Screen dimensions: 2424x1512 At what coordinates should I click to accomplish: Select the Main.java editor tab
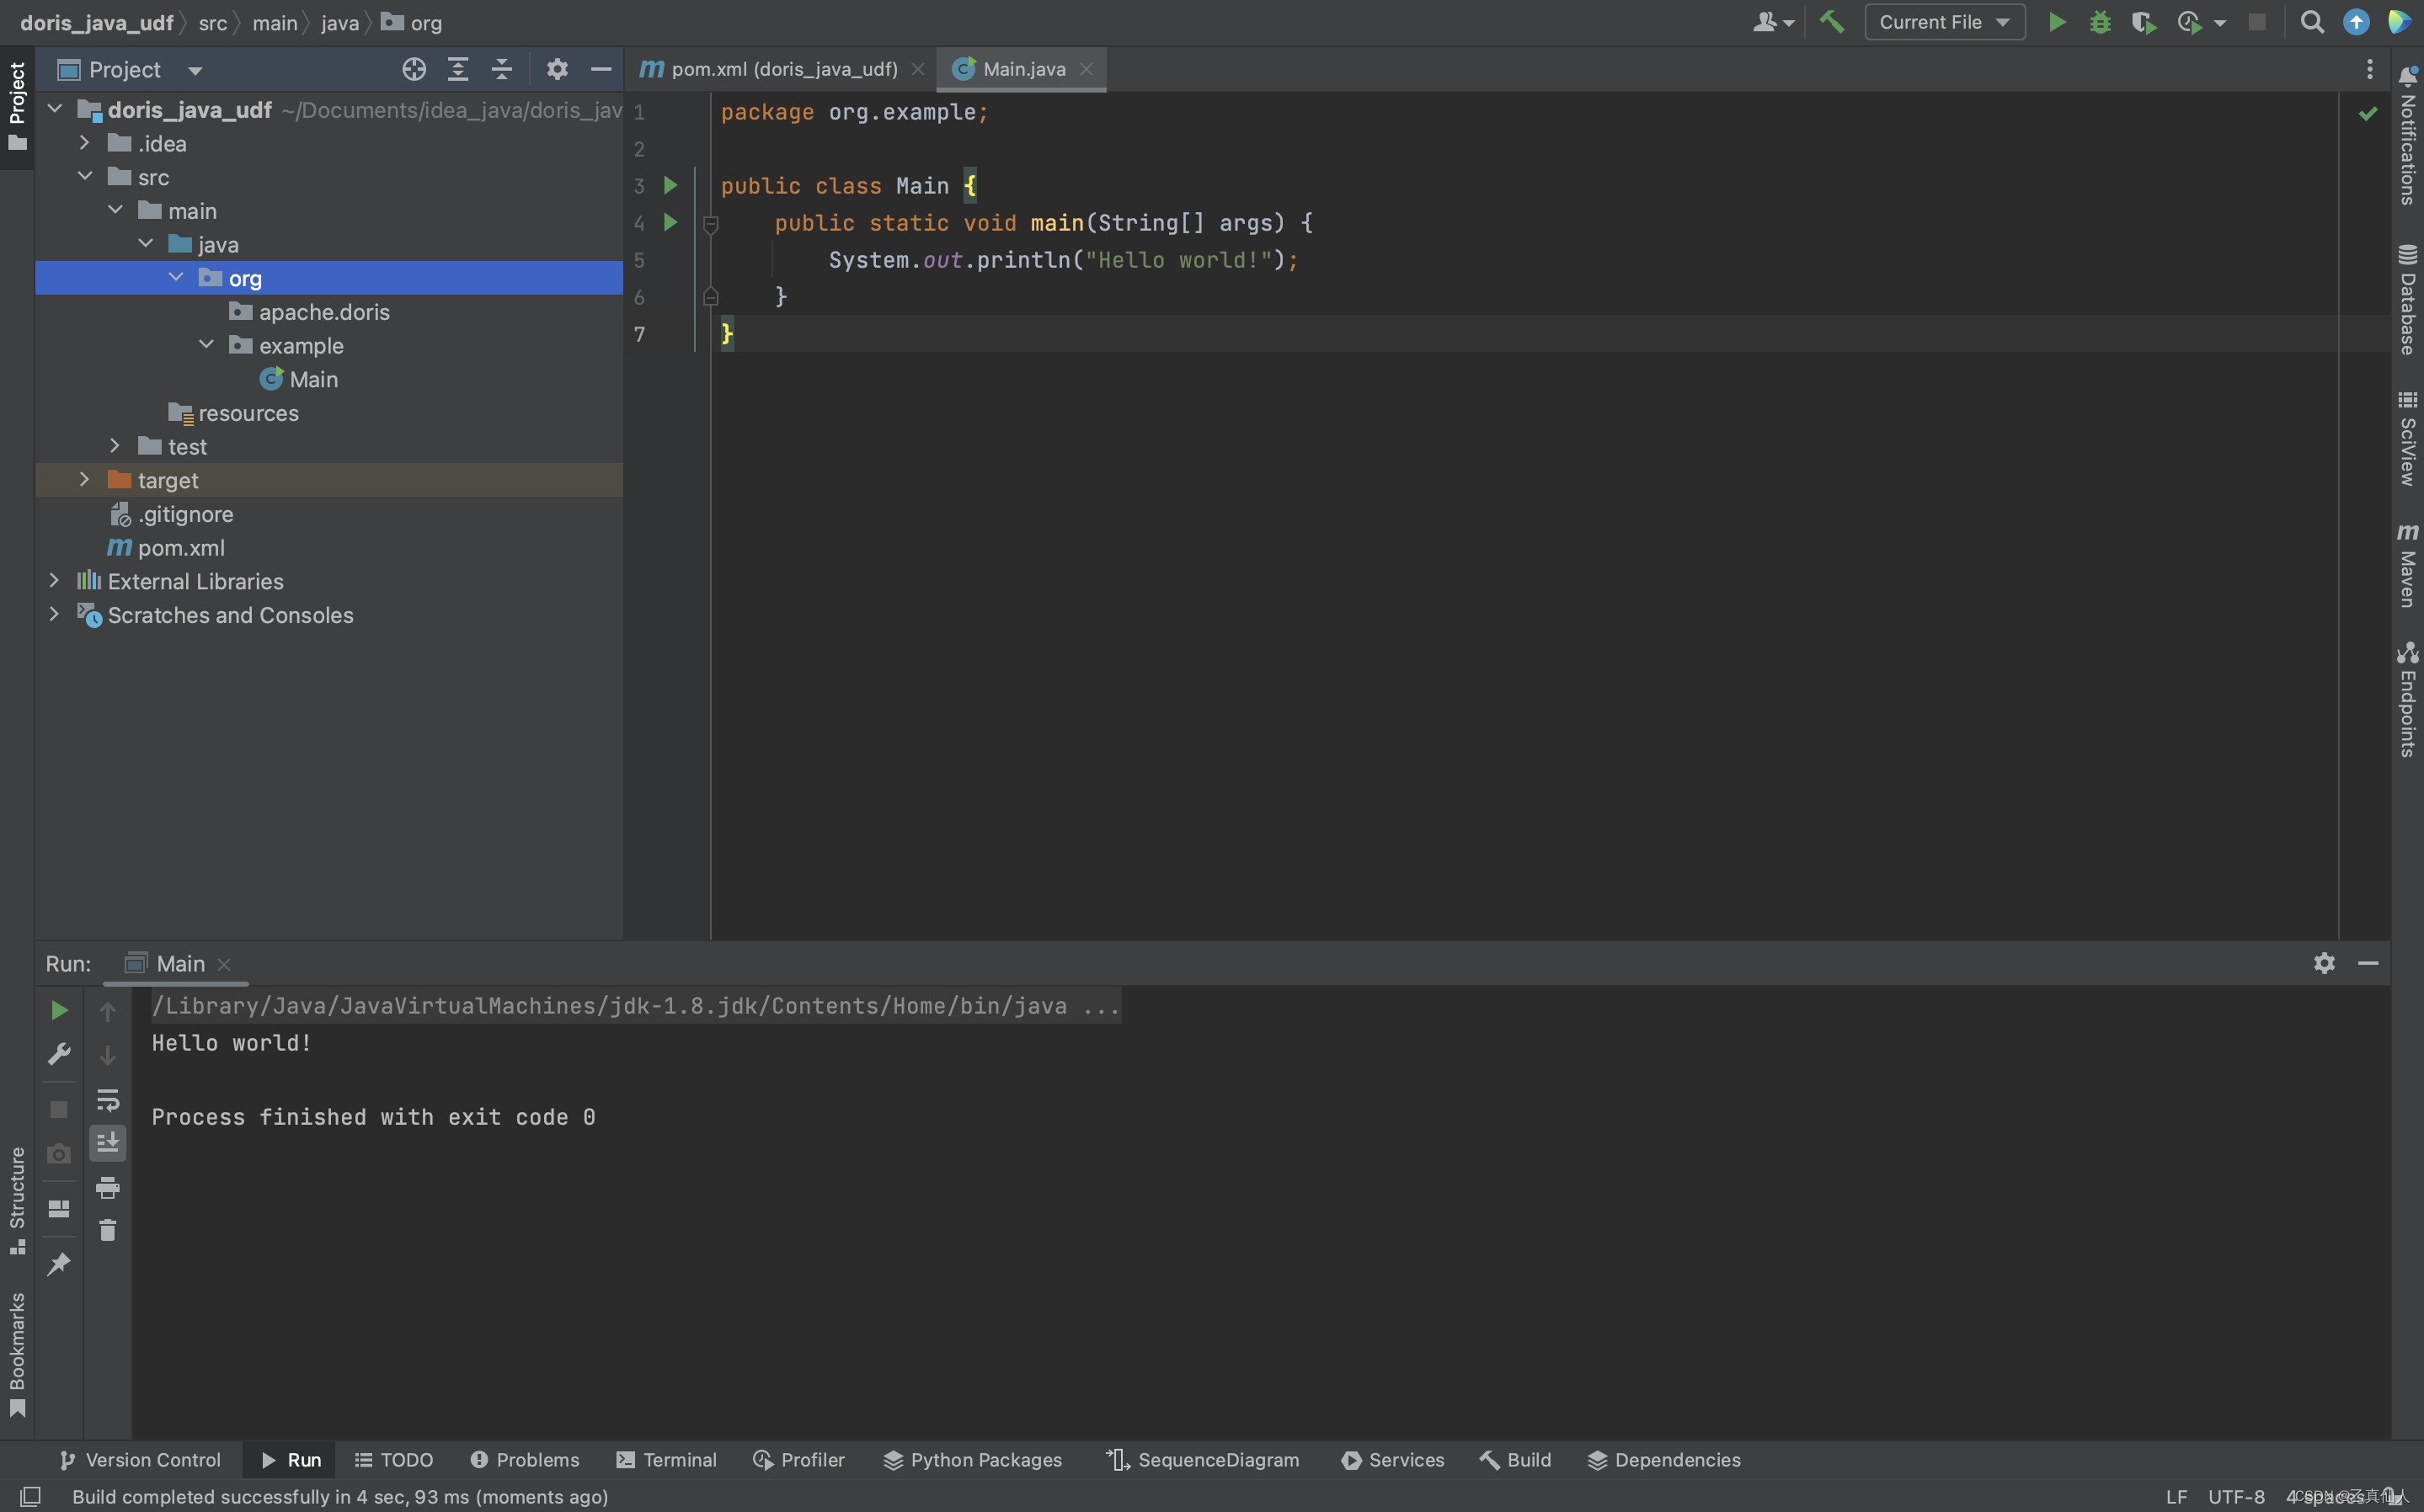(1023, 68)
